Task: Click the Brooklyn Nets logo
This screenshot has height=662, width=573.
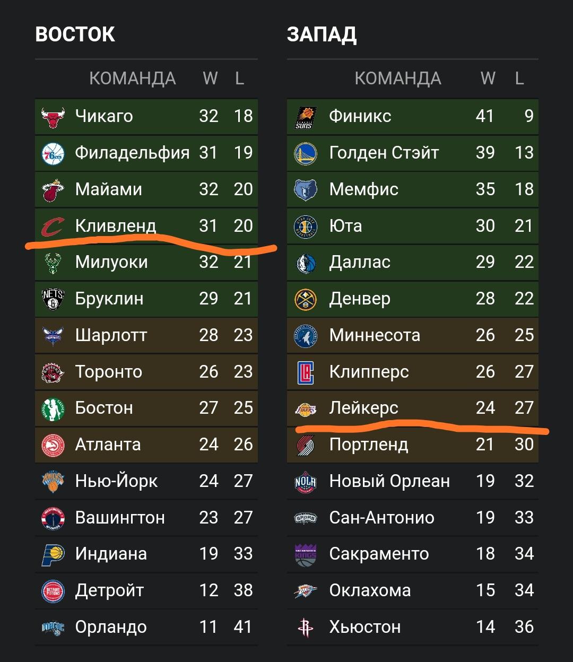Action: (x=53, y=300)
